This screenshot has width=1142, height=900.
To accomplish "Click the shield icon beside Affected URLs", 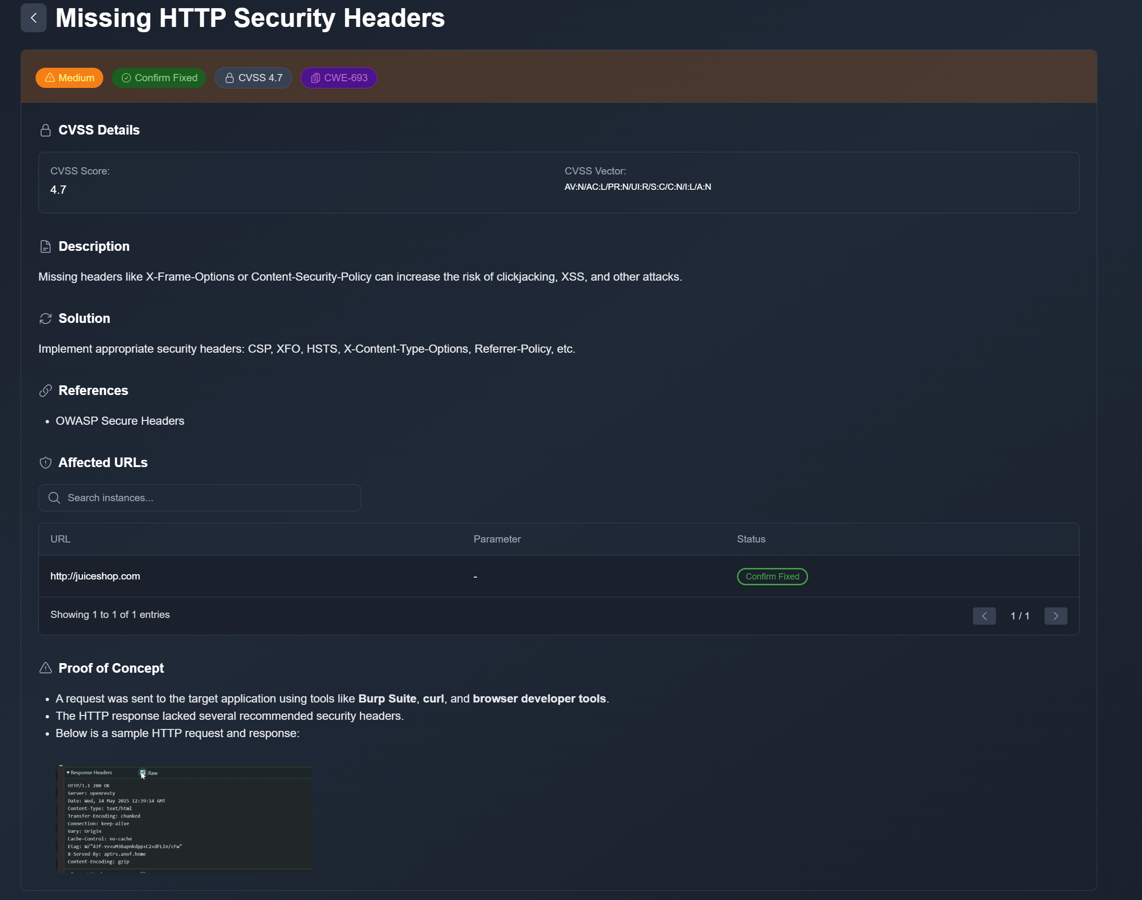I will 45,463.
